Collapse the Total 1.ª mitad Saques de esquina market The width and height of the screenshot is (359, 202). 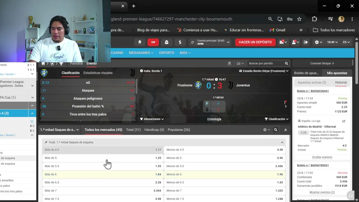[x=282, y=142]
